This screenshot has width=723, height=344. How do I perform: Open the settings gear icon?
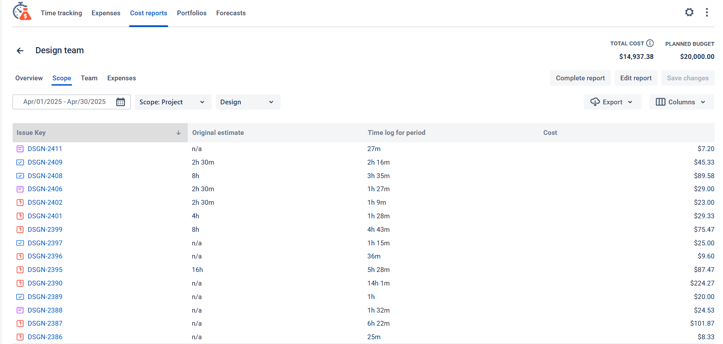[x=689, y=12]
